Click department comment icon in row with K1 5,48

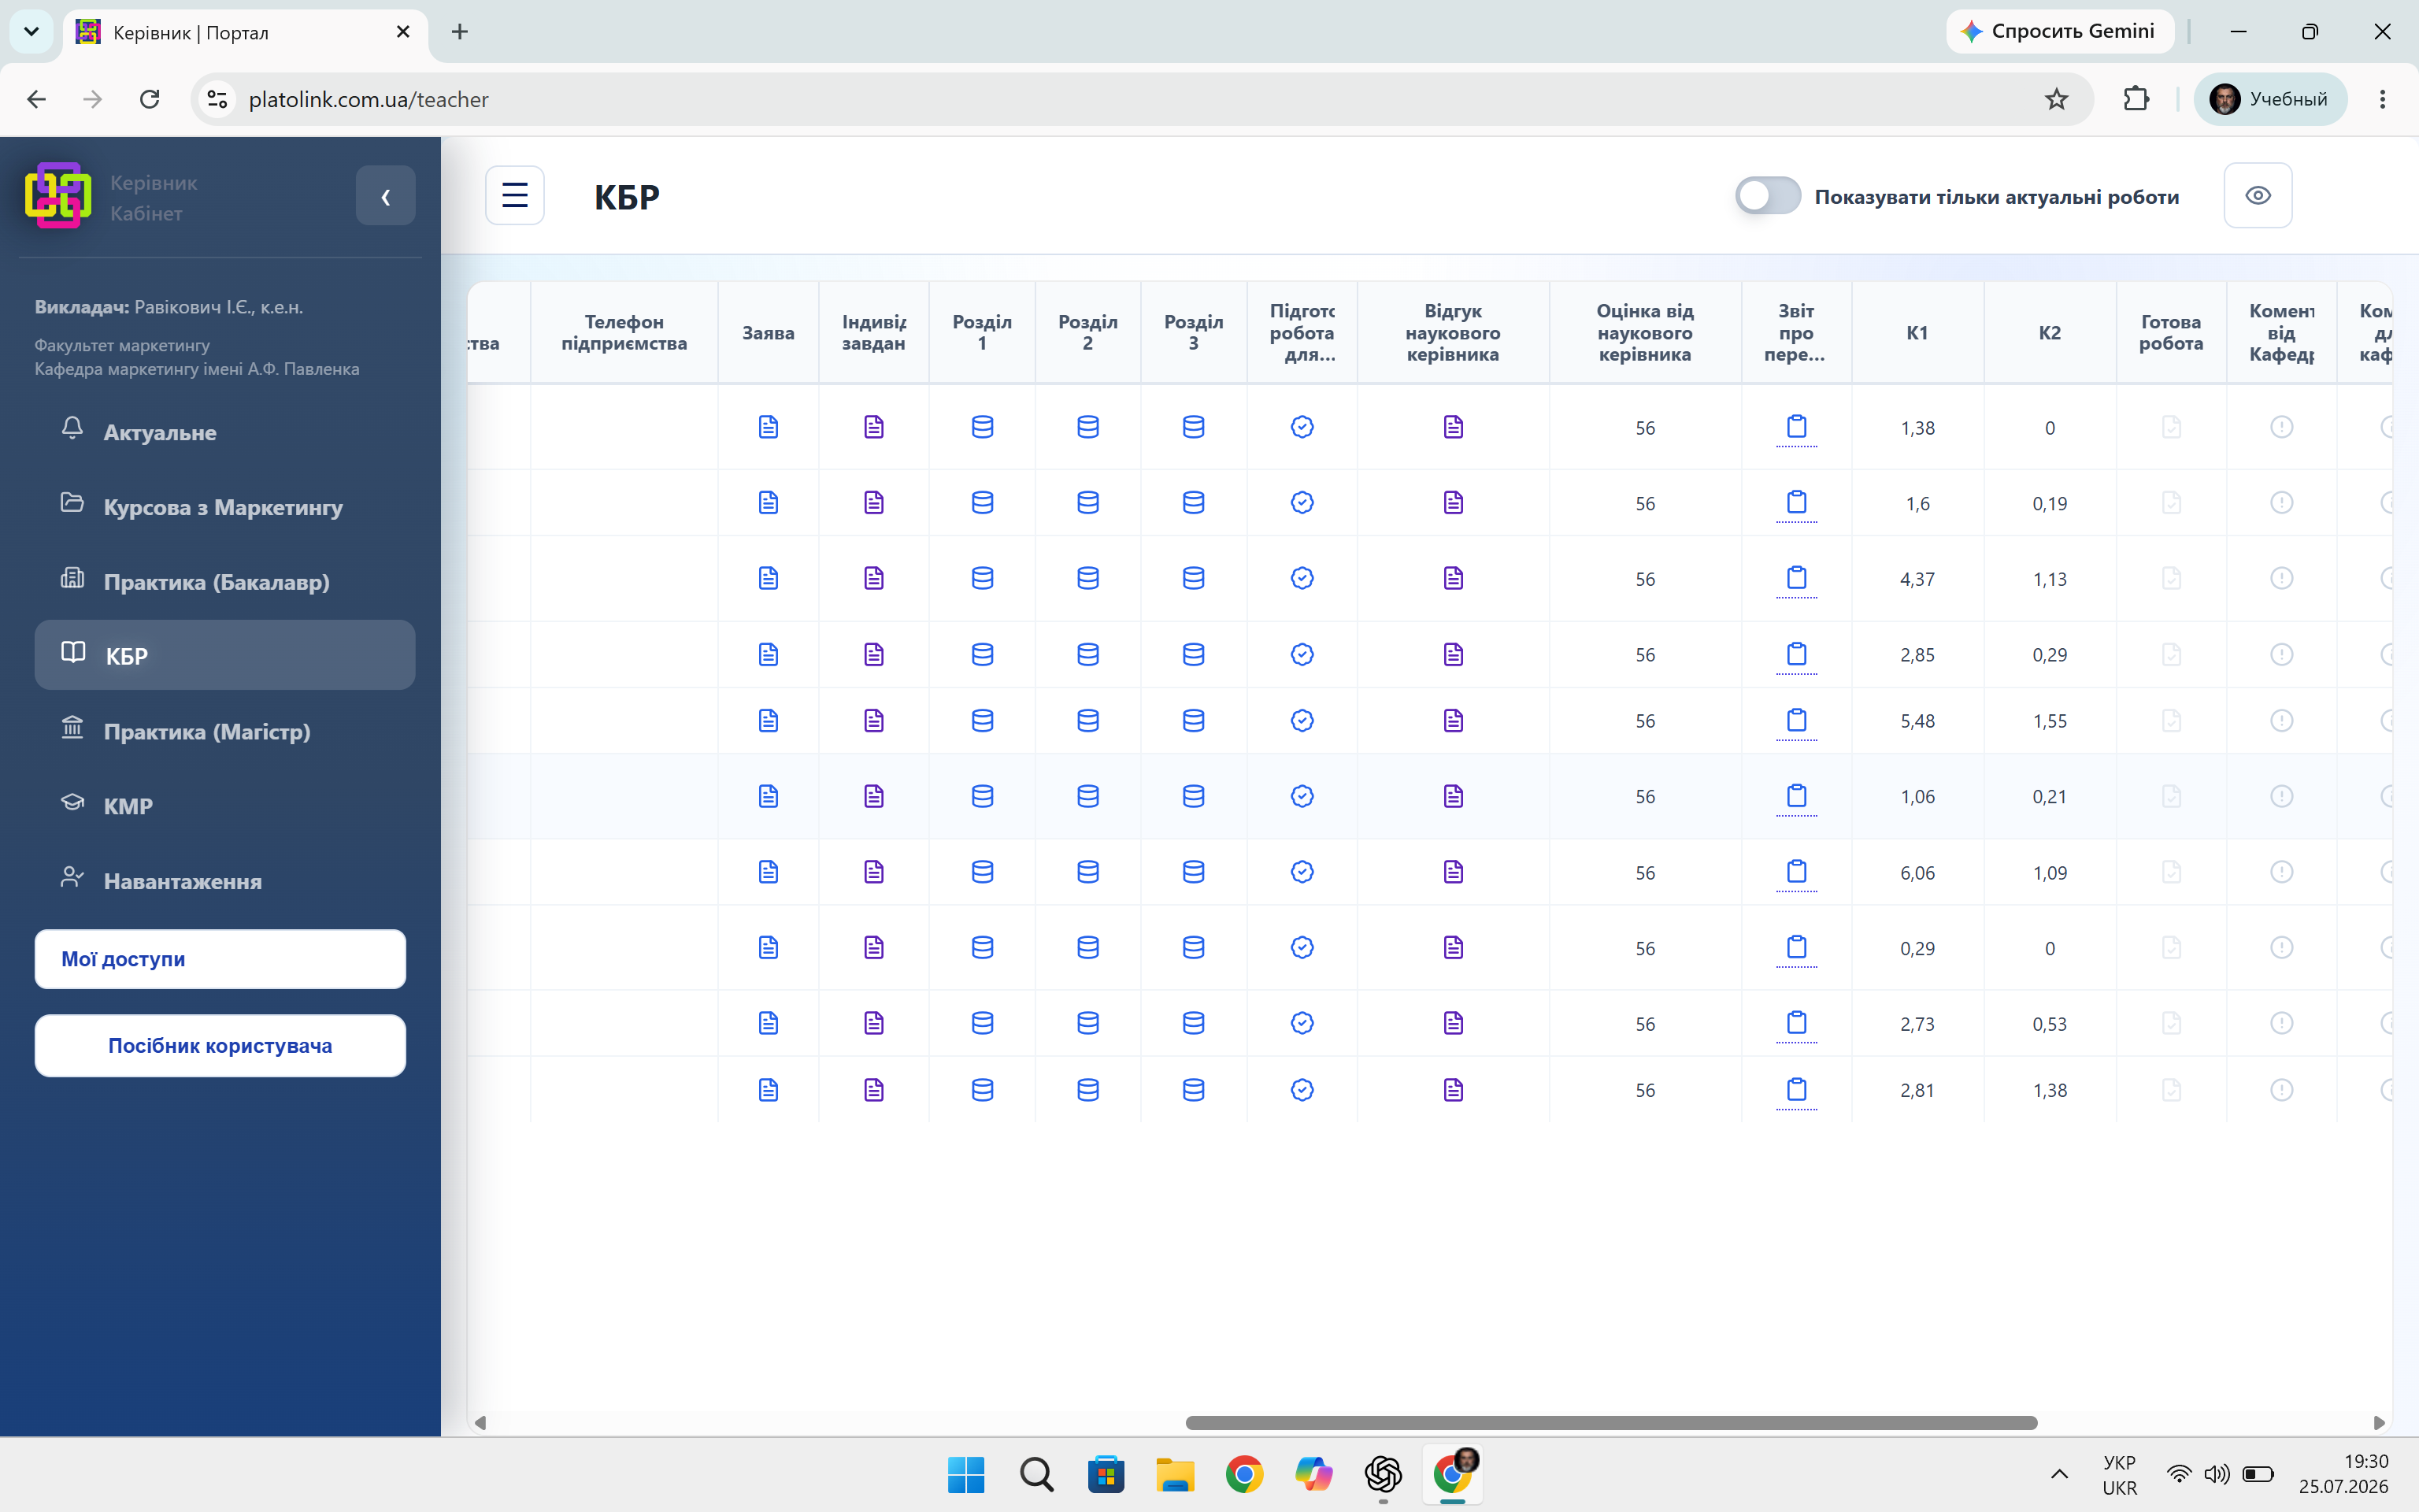[2281, 720]
